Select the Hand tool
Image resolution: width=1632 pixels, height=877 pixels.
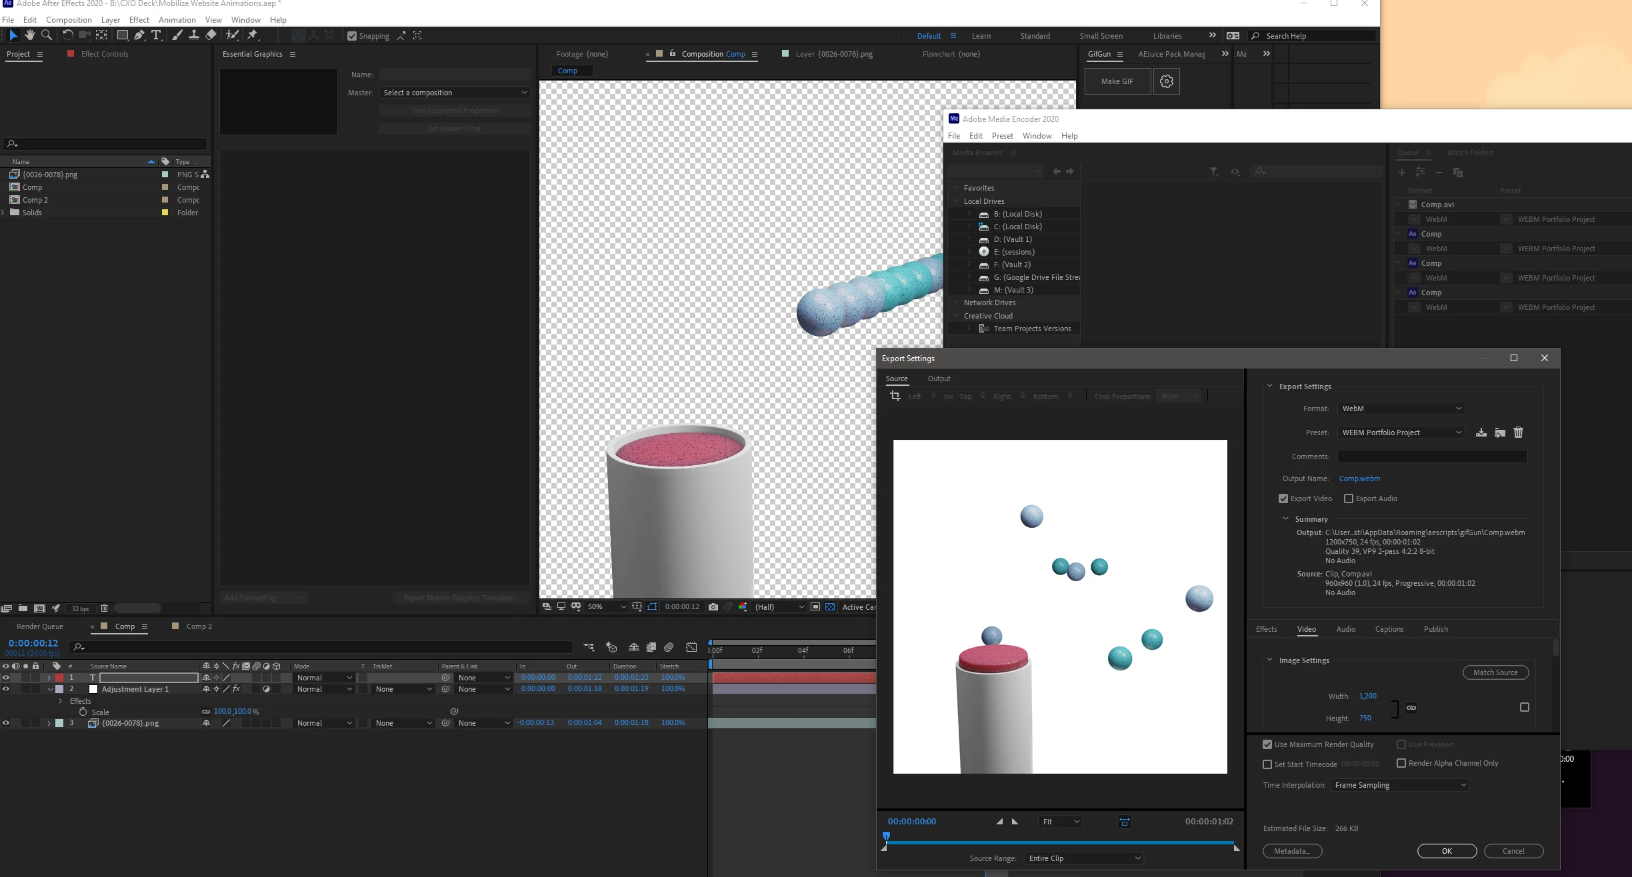pyautogui.click(x=30, y=35)
